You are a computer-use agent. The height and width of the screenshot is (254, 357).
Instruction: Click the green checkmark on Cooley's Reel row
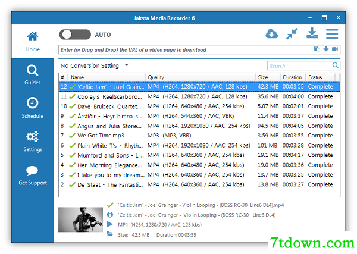[x=72, y=97]
